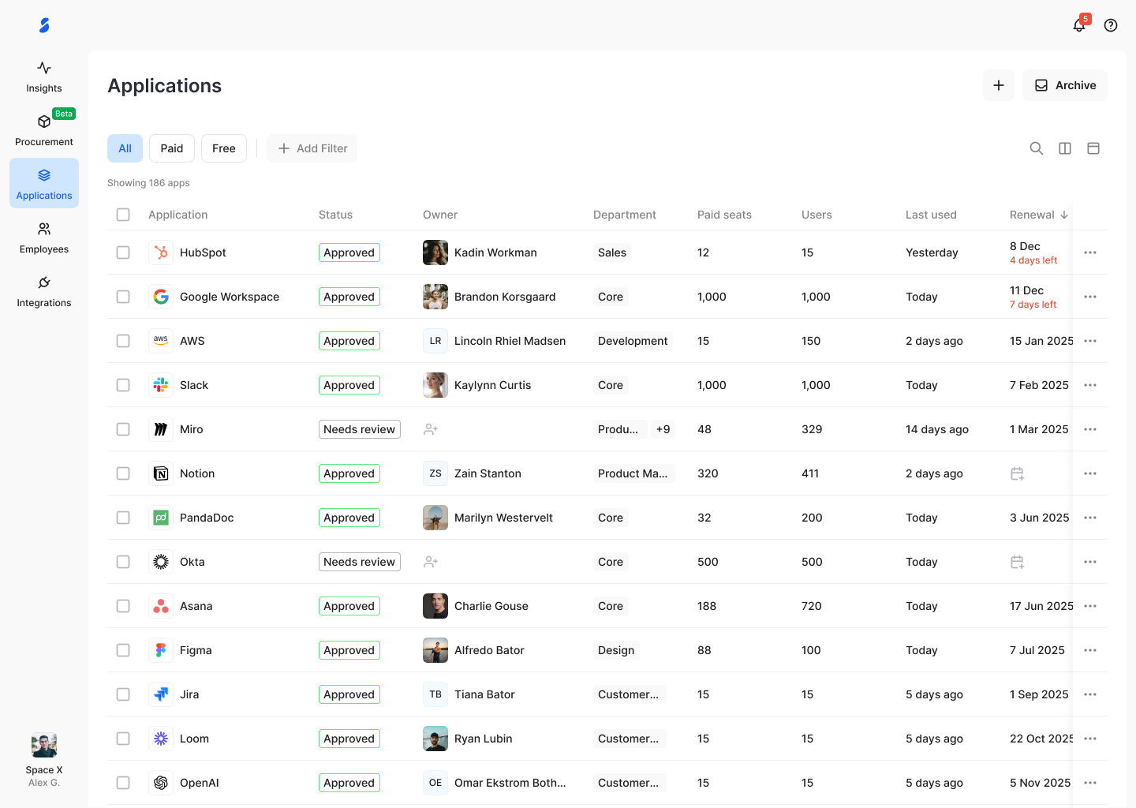Open the Needs review status for Okta
This screenshot has height=808, width=1136.
[360, 562]
